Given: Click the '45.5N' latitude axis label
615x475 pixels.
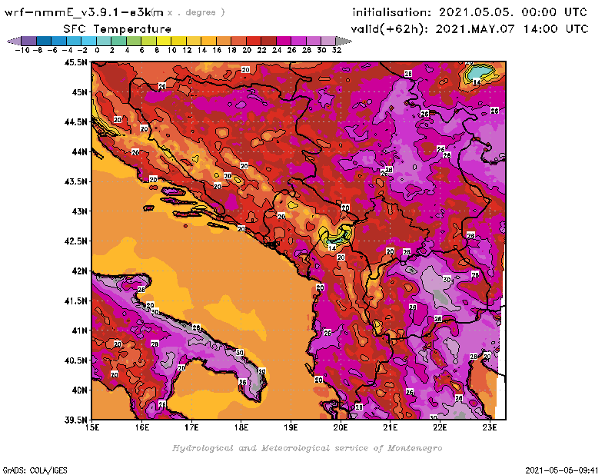Looking at the screenshot, I should (x=76, y=62).
